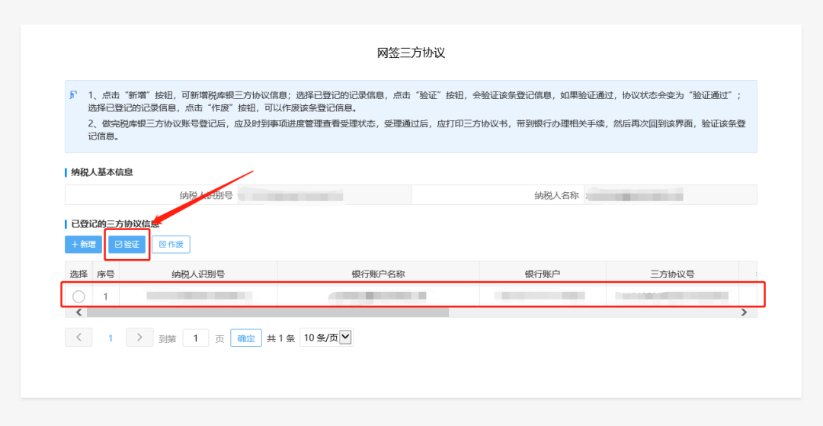Open the 10 条/页 page size dropdown

click(x=326, y=338)
